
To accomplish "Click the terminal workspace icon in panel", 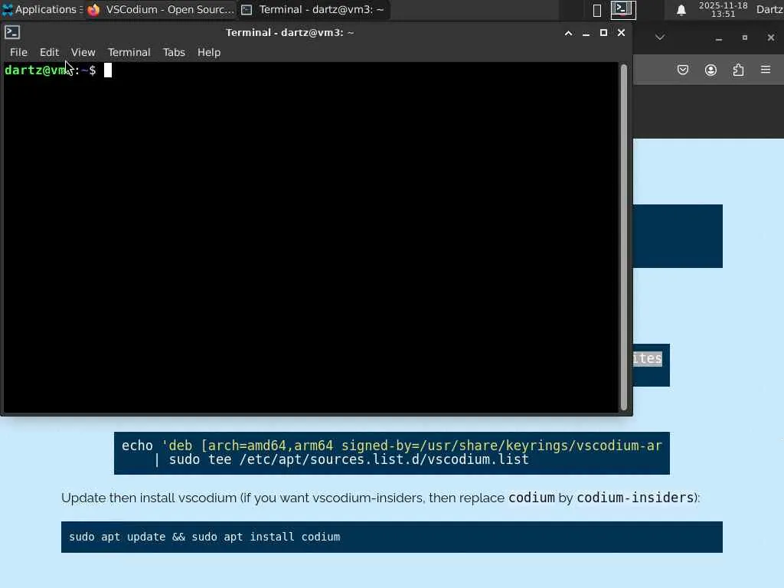I will [623, 9].
